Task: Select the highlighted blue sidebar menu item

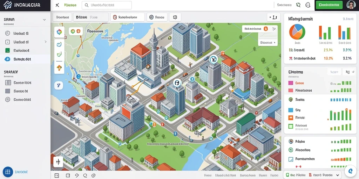Action: pyautogui.click(x=25, y=59)
